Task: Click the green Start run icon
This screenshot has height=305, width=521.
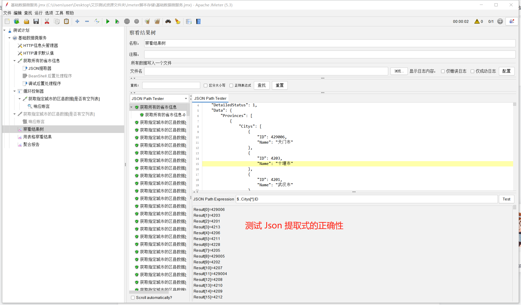Action: (108, 22)
